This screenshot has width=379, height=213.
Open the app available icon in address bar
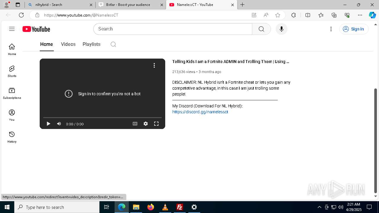tap(254, 15)
